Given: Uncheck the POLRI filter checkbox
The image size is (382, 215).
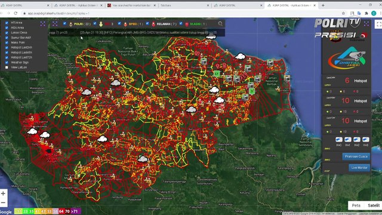Looking at the screenshot, I should pyautogui.click(x=64, y=23).
